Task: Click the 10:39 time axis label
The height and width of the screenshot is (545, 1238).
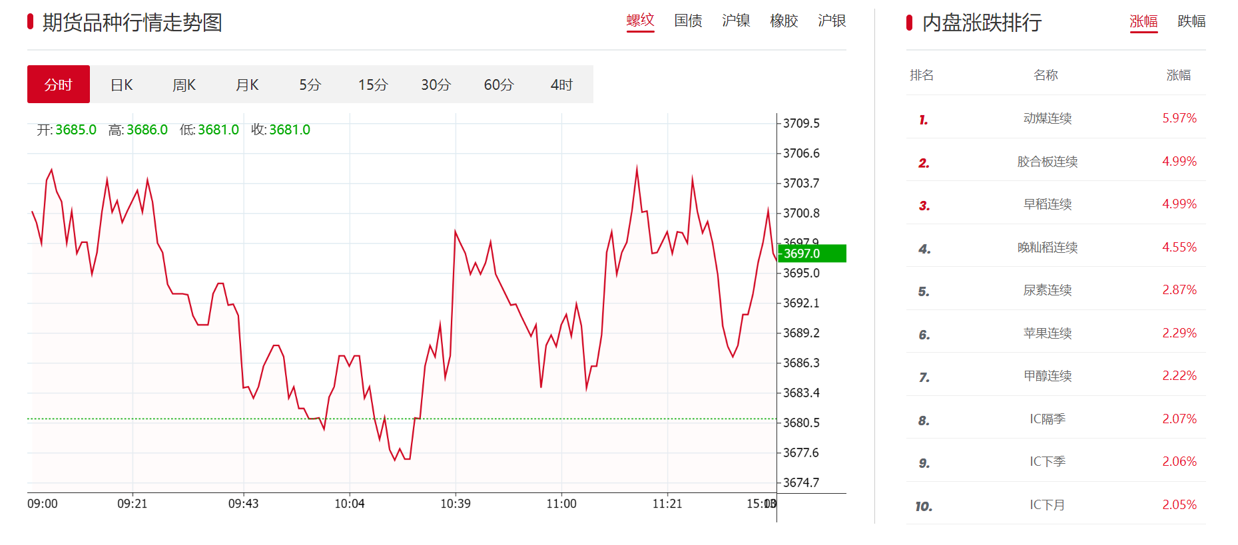Action: point(456,504)
